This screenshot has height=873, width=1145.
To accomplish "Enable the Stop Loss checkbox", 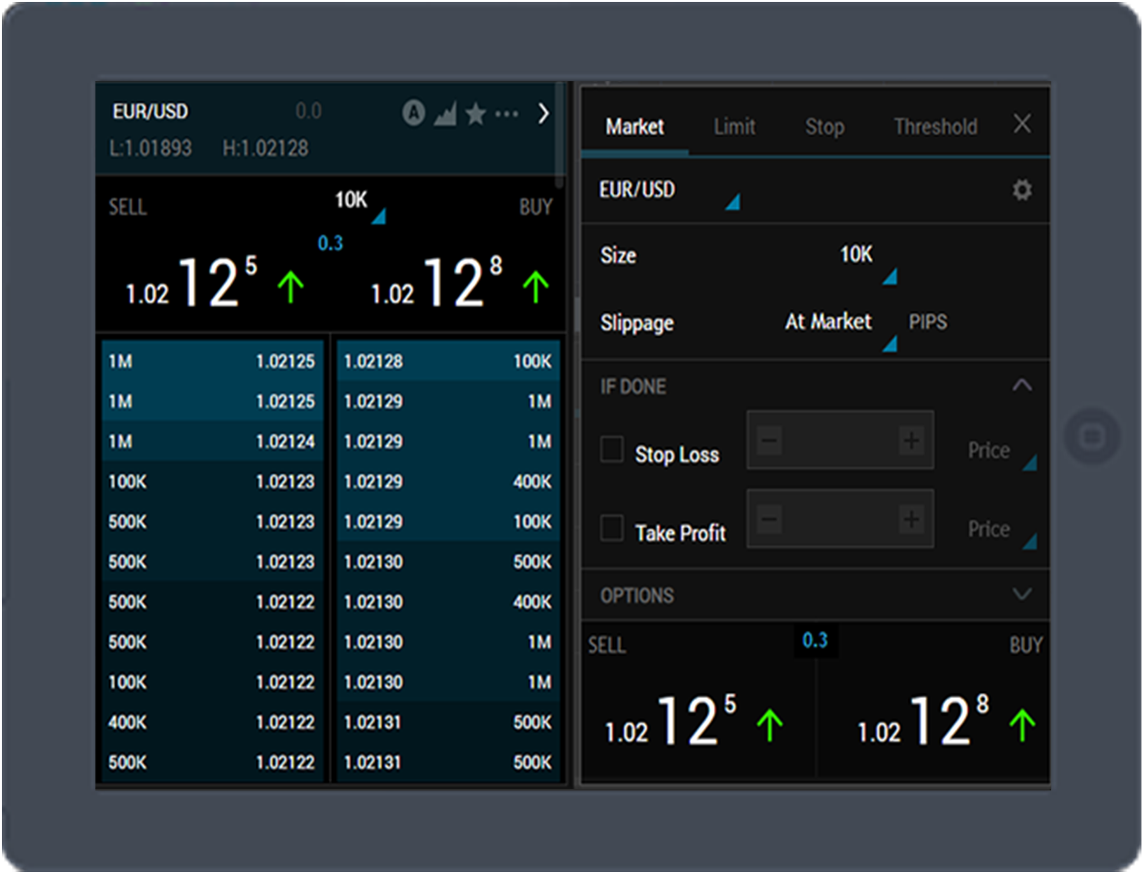I will point(612,449).
